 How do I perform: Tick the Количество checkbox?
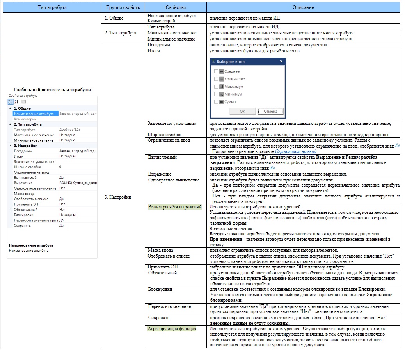tap(216, 79)
